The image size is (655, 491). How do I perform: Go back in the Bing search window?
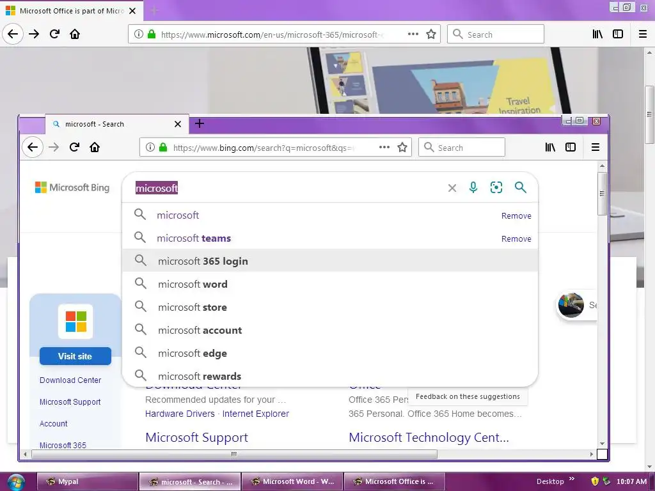coord(33,147)
